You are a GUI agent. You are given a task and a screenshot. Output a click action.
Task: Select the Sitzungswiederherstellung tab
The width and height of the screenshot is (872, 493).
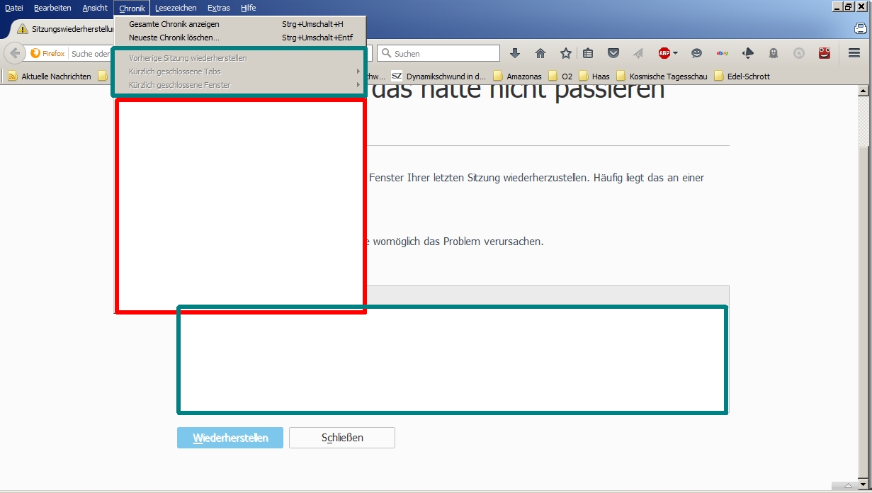[x=64, y=29]
